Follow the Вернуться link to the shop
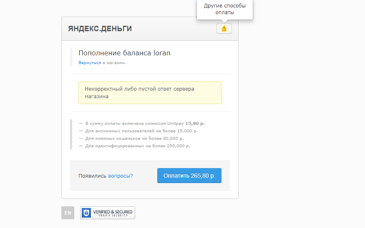Image resolution: width=365 pixels, height=228 pixels. 90,63
